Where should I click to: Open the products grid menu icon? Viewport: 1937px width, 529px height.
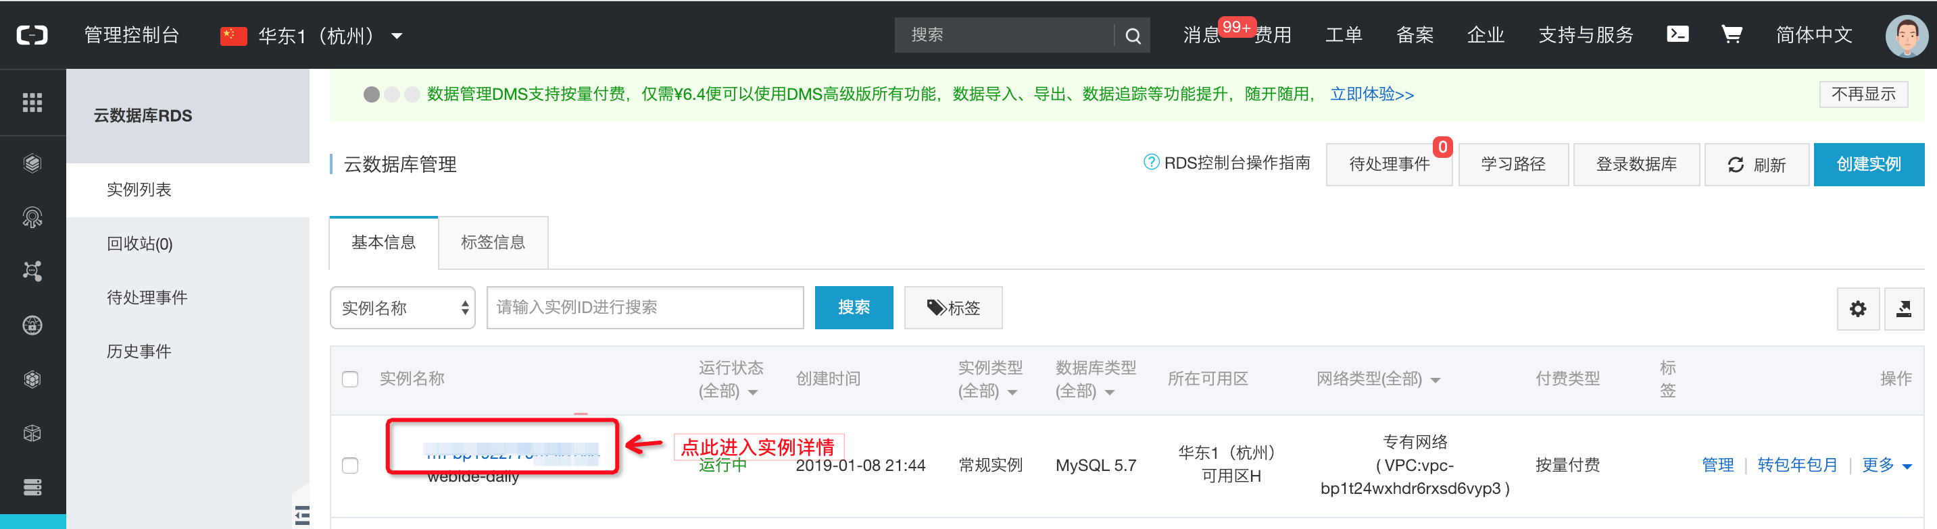coord(32,102)
